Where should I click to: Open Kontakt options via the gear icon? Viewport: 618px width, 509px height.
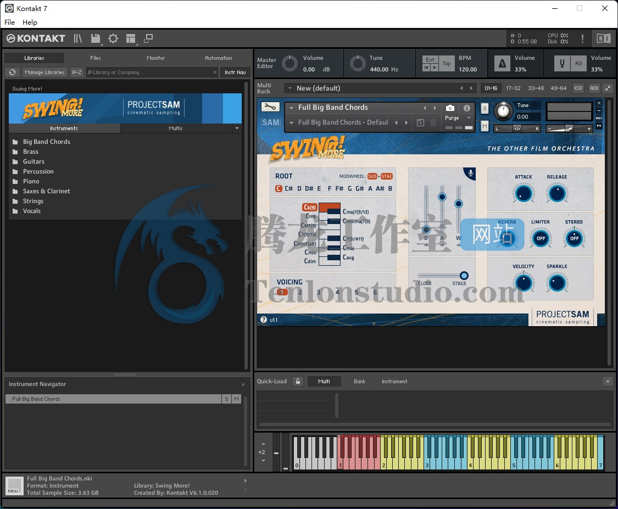pos(113,38)
